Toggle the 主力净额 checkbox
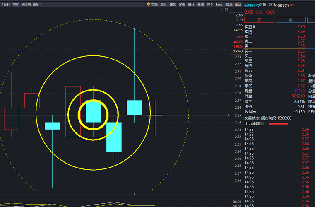The image size is (315, 207). [262, 124]
